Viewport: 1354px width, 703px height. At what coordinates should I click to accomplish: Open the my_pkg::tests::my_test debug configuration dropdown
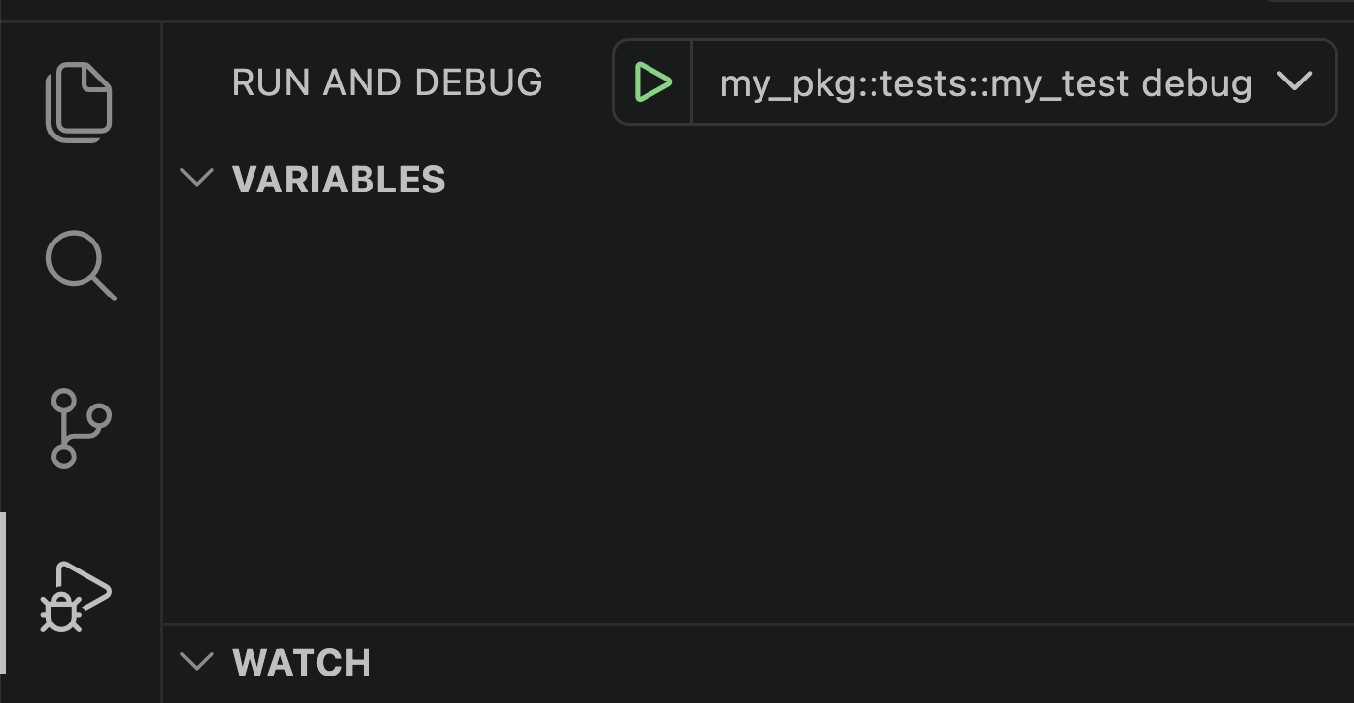click(x=986, y=83)
